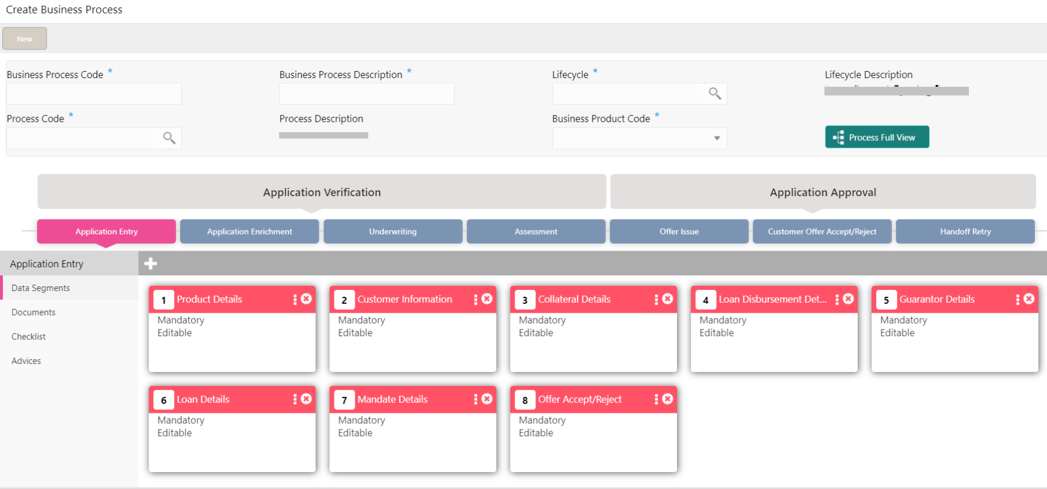Image resolution: width=1047 pixels, height=489 pixels.
Task: Open the Application Enrichment stage tab
Action: click(x=249, y=232)
